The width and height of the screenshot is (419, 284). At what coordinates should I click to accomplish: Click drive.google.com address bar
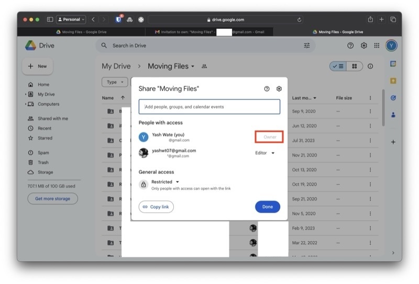pyautogui.click(x=226, y=20)
